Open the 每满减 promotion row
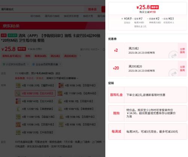This screenshot has height=157, width=188. [147, 131]
